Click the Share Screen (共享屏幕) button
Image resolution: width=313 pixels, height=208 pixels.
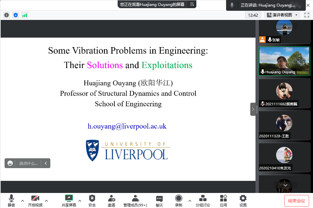point(69,200)
